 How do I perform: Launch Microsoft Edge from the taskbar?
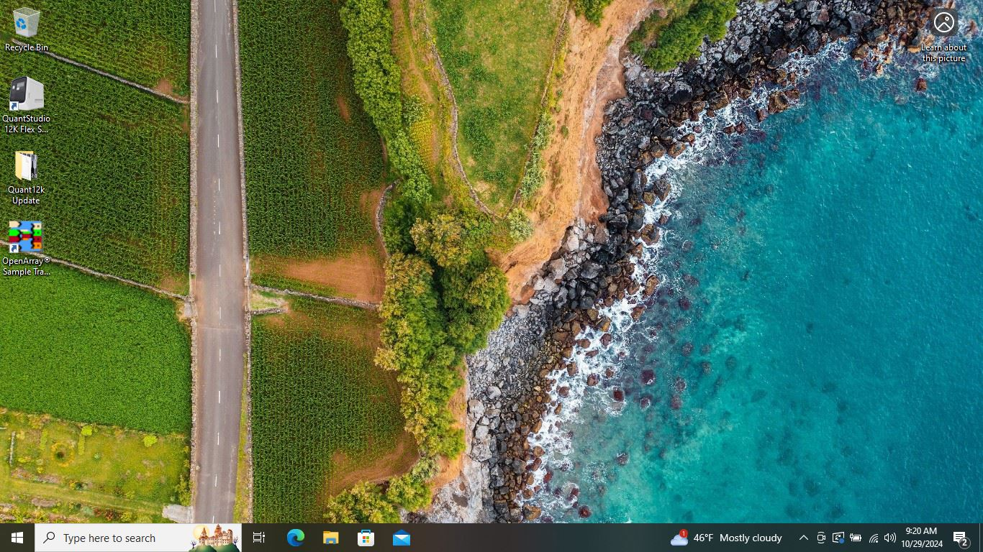pos(295,538)
